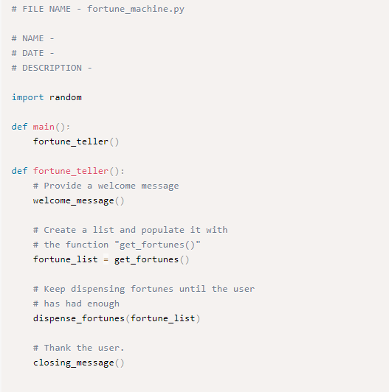This screenshot has height=392, width=389.
Task: Place cursor after '# DESCRIPTION -' comment
Action: (92, 68)
